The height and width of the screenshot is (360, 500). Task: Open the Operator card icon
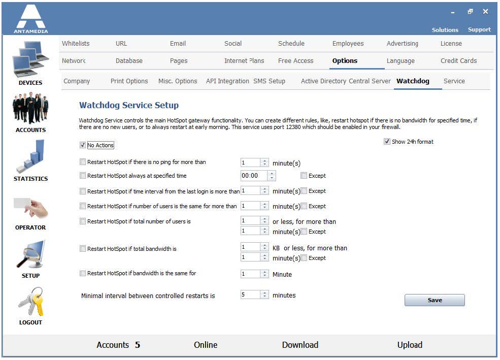[x=30, y=208]
